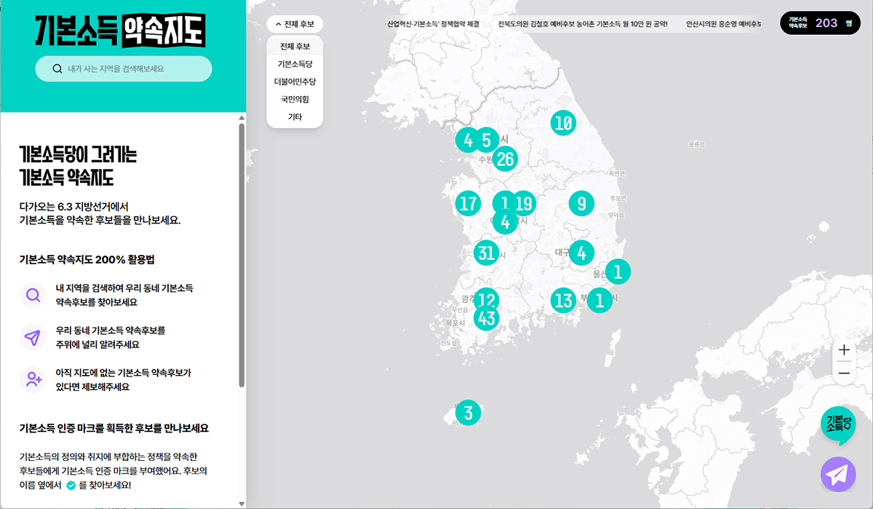Select 국민의힘 in the filter list
873x509 pixels.
point(295,99)
